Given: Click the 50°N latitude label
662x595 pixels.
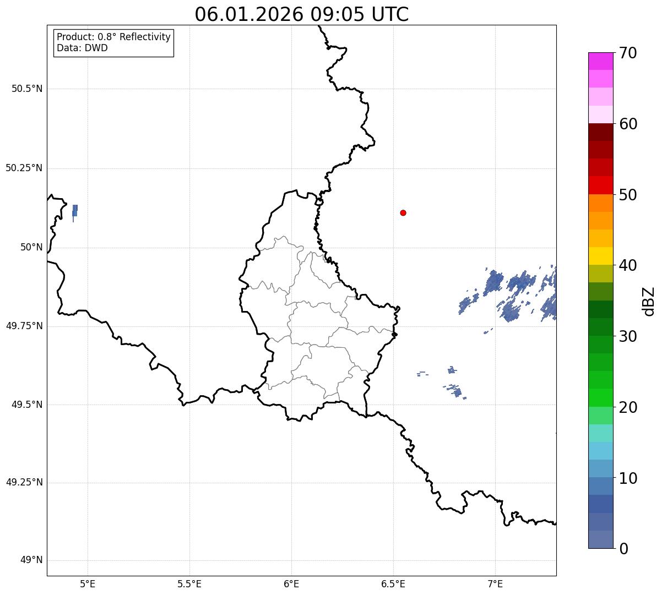Looking at the screenshot, I should (x=31, y=247).
